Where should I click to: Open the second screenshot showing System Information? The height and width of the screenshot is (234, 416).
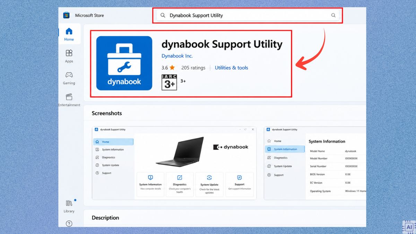coord(315,163)
